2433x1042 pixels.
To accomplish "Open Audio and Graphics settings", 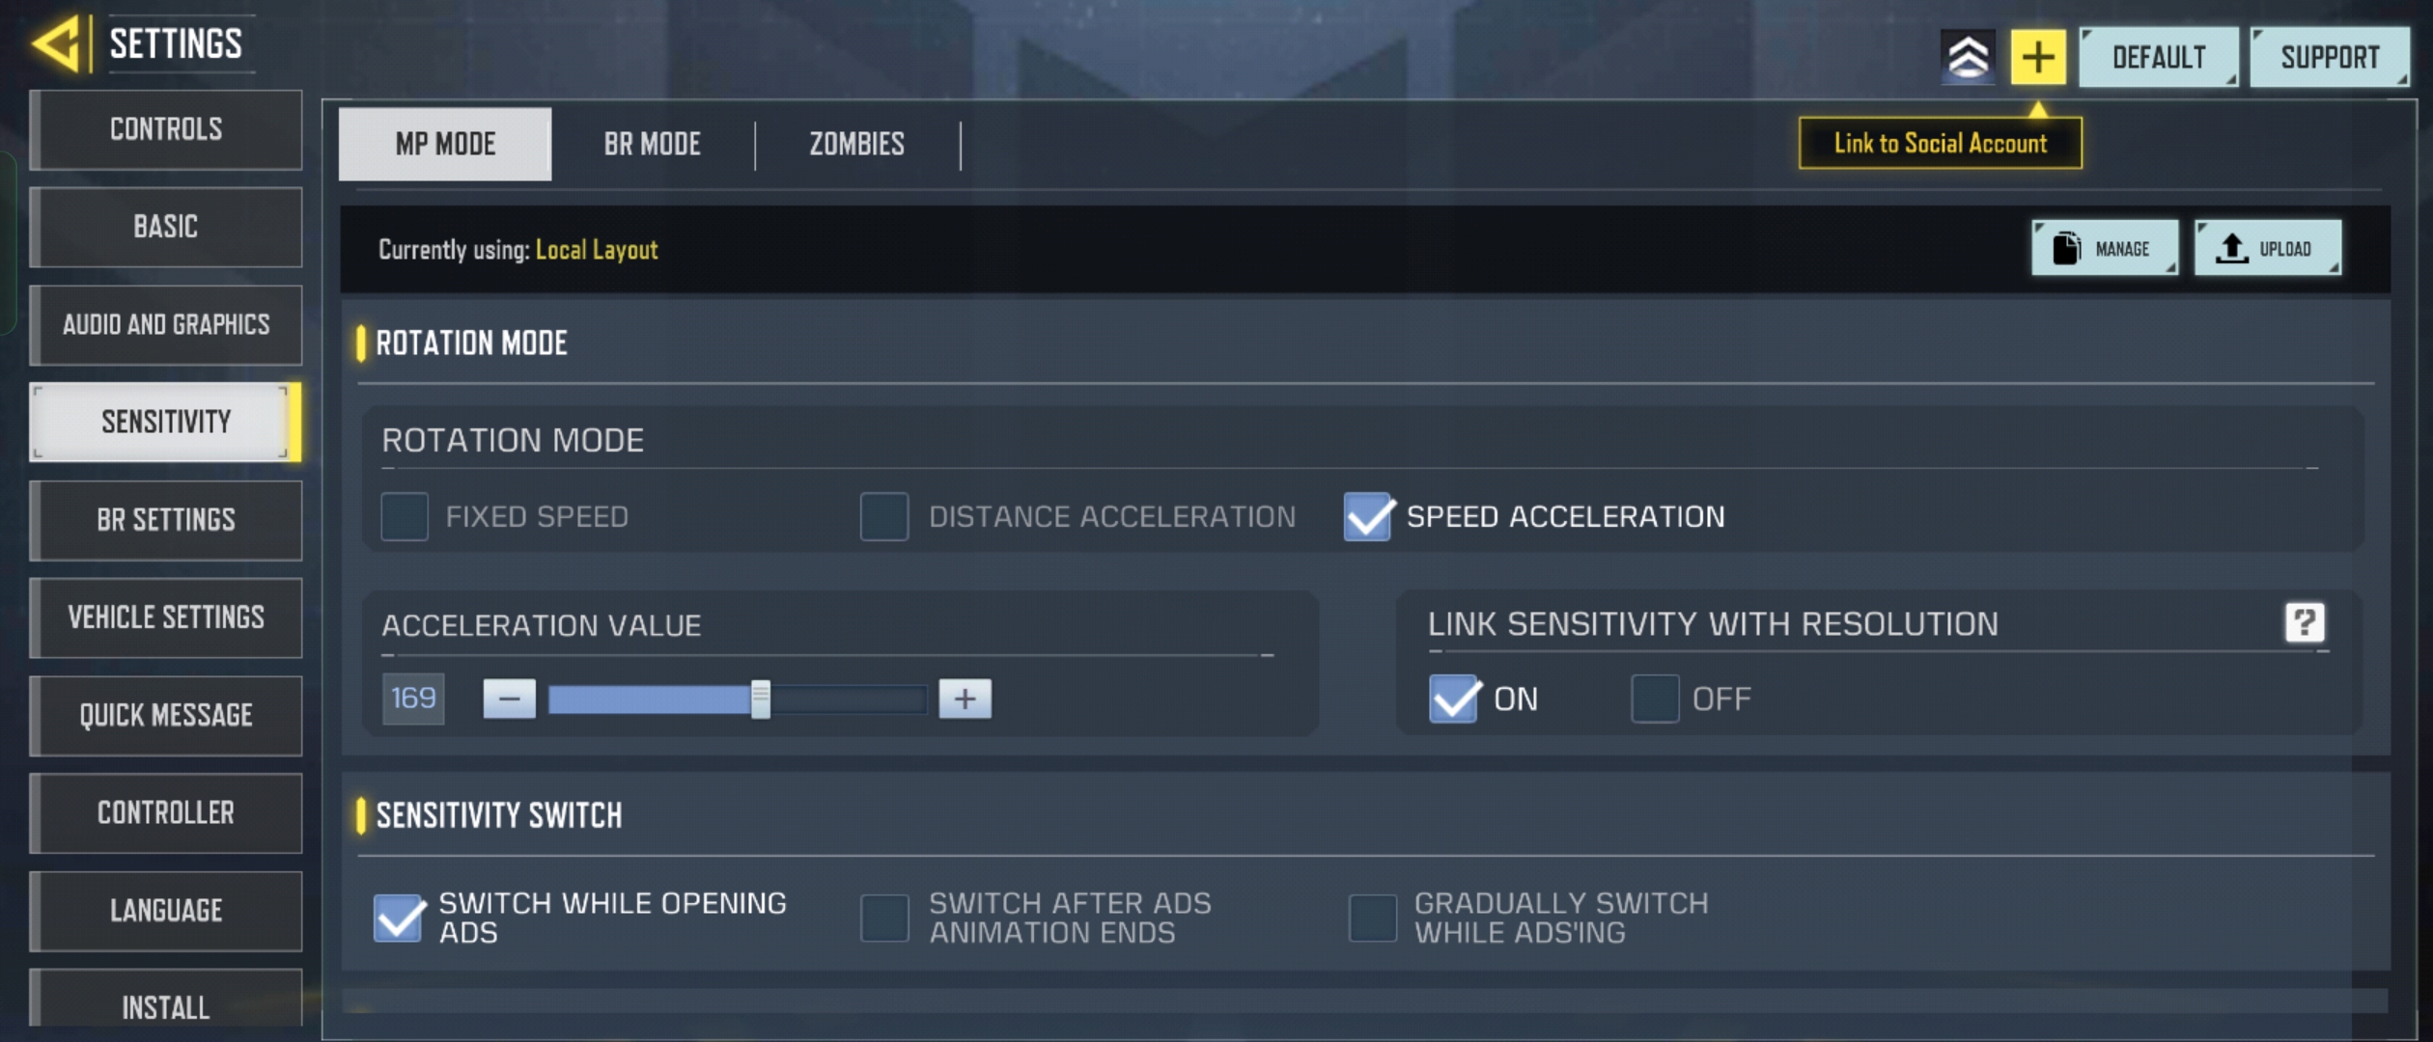I will click(165, 324).
